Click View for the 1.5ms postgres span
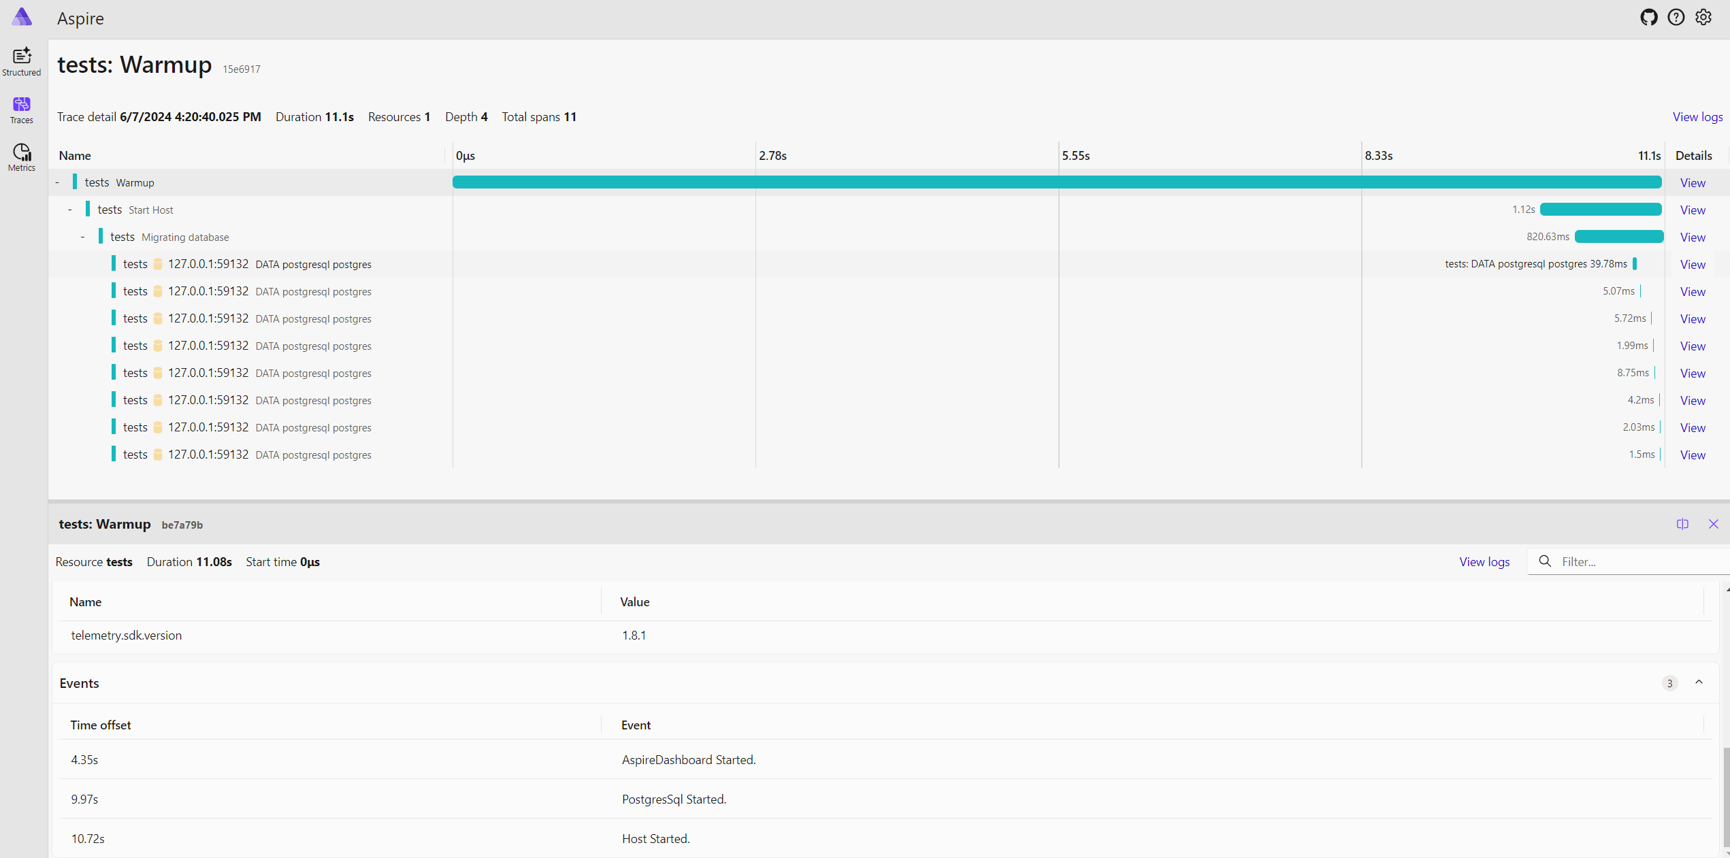Screen dimensions: 1730x858 pyautogui.click(x=1693, y=455)
